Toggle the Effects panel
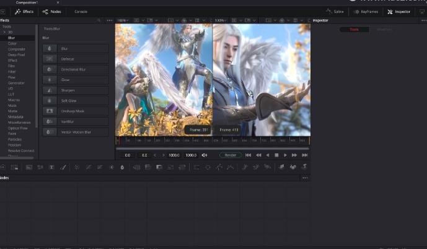The image size is (427, 249). 24,12
